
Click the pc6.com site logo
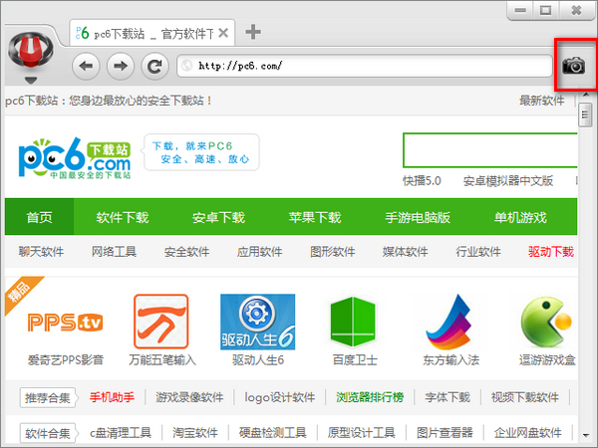pos(75,158)
